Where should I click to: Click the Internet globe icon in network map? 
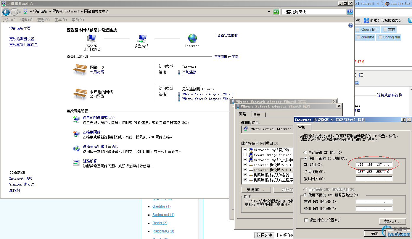tap(192, 38)
